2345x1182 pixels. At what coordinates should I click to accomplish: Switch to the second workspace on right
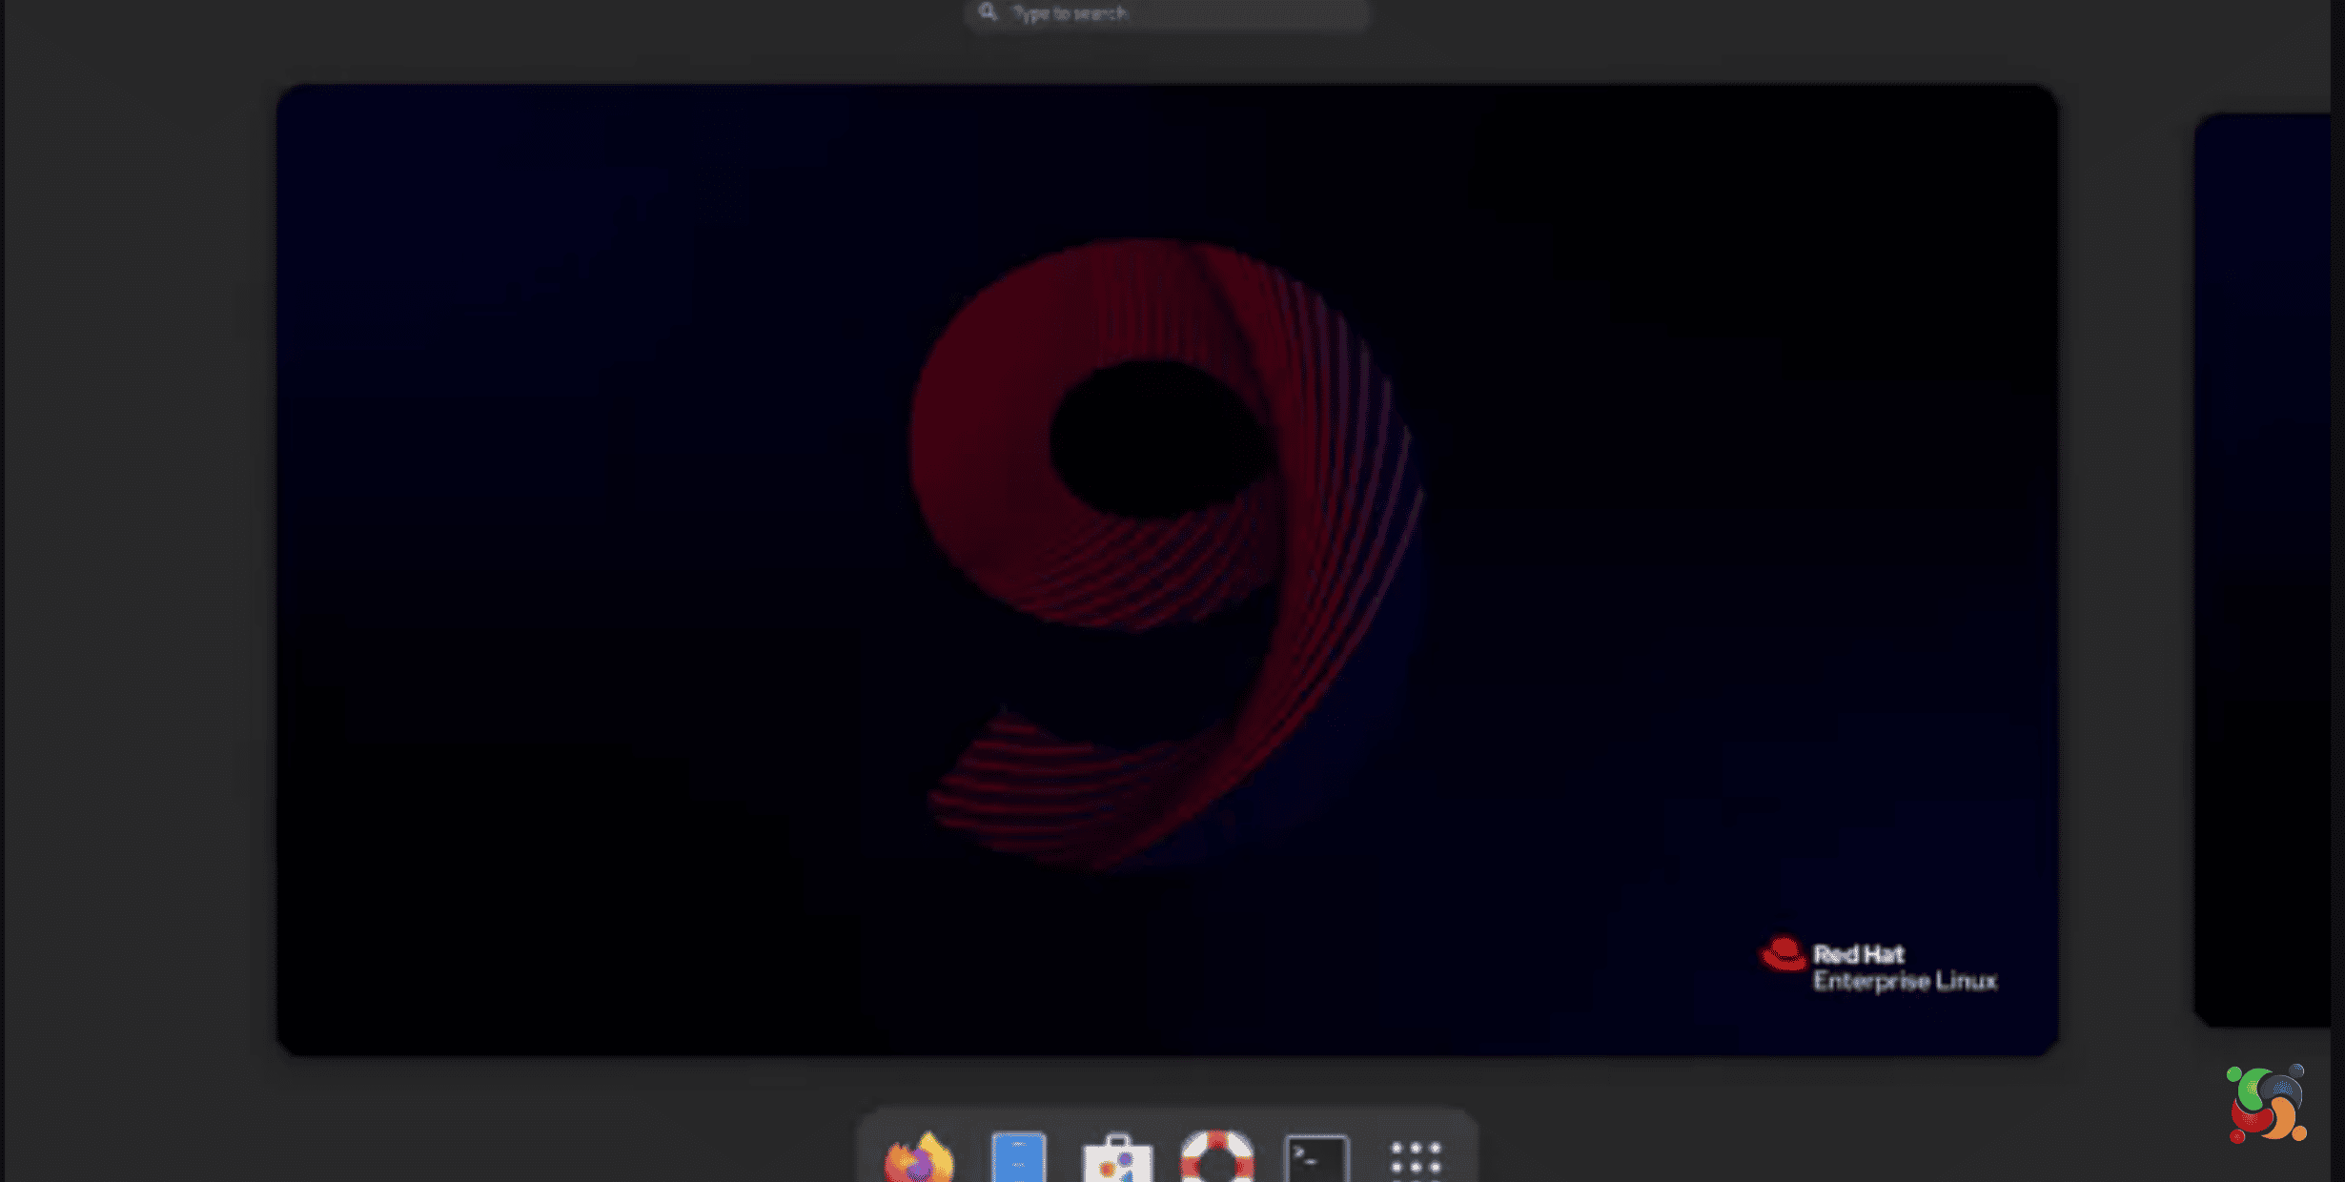click(x=2264, y=570)
